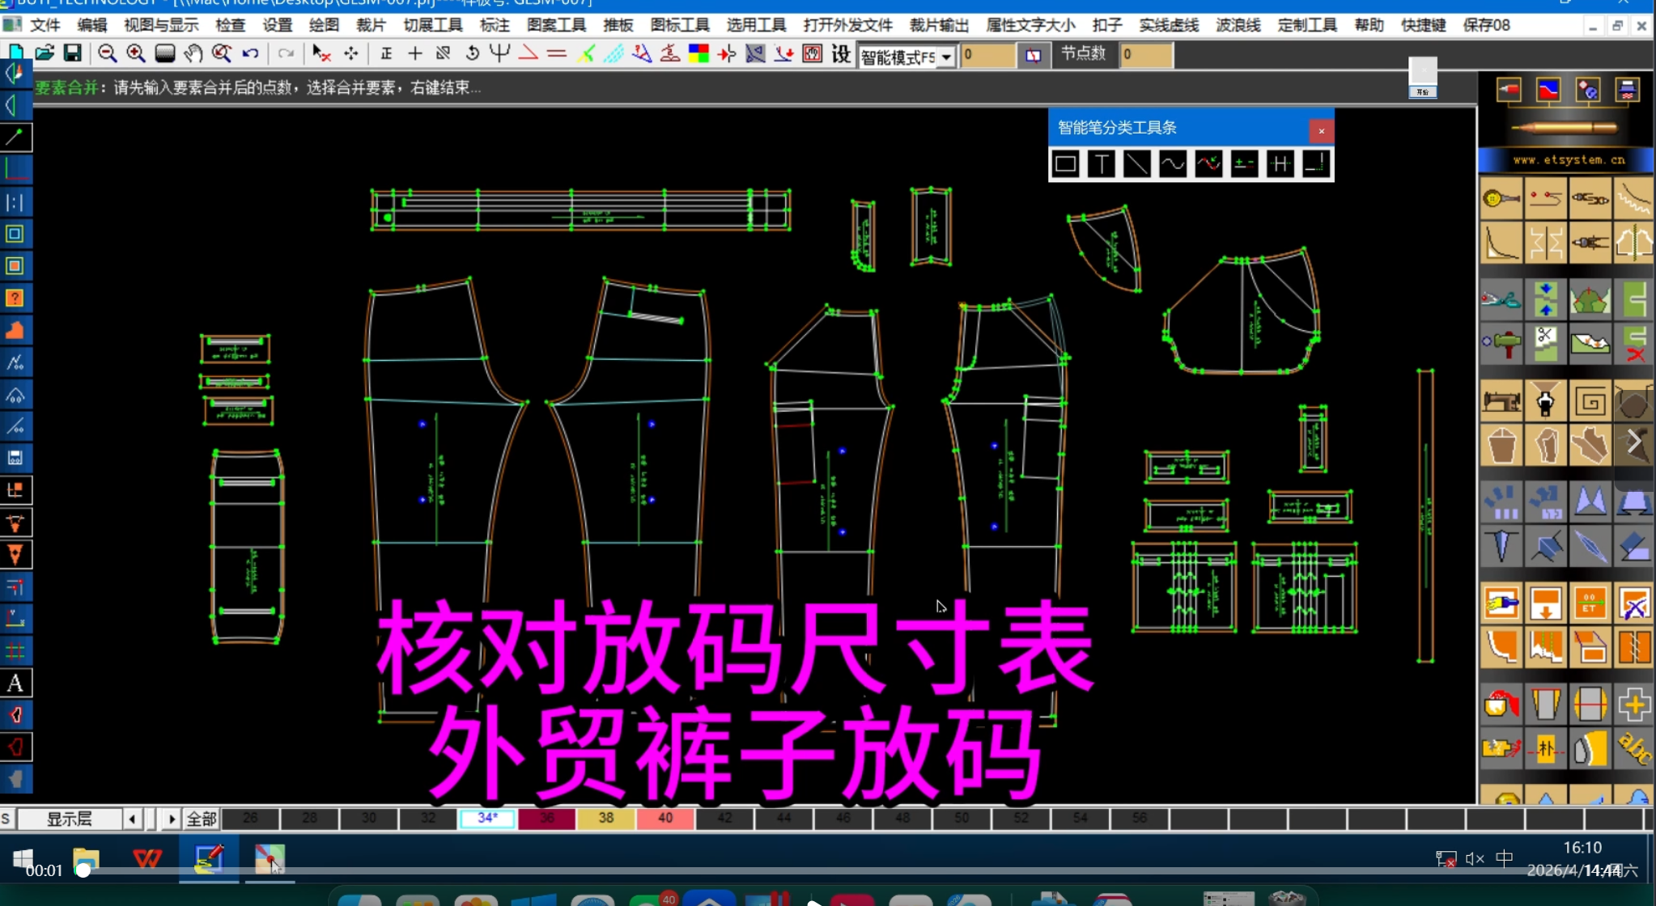Click the Open file icon in the toolbar

(x=45, y=53)
